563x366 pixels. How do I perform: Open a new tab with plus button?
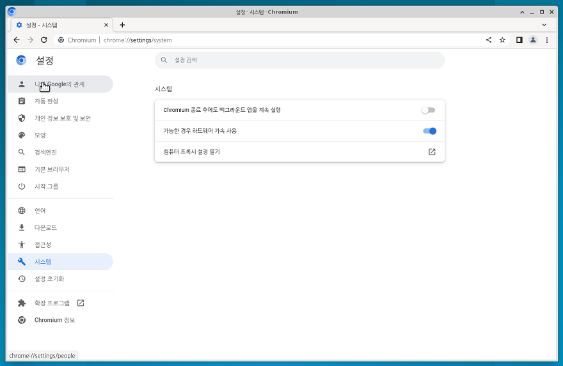click(122, 25)
